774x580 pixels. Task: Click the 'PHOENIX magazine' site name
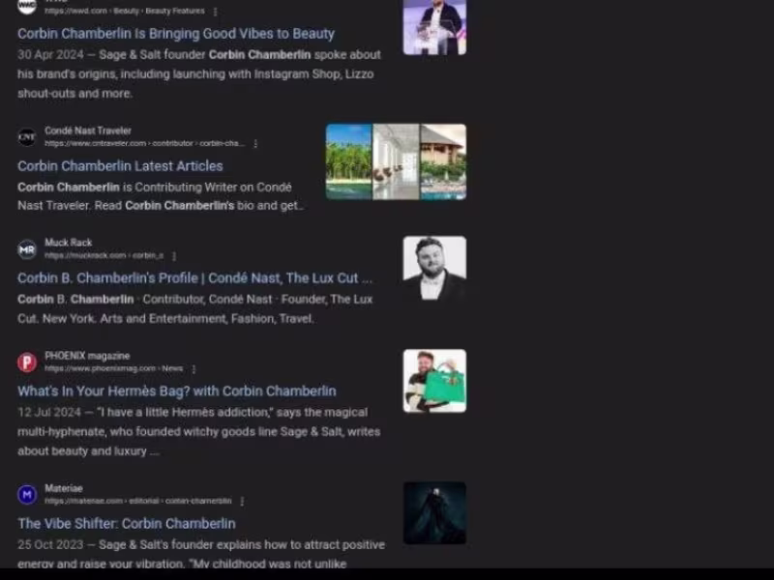coord(87,356)
